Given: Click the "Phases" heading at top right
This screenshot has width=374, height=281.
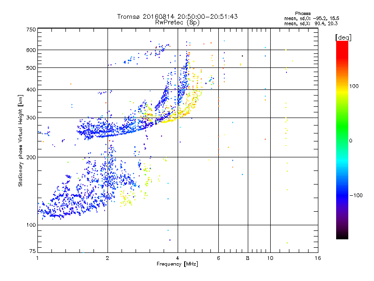Looking at the screenshot, I should pyautogui.click(x=302, y=14).
